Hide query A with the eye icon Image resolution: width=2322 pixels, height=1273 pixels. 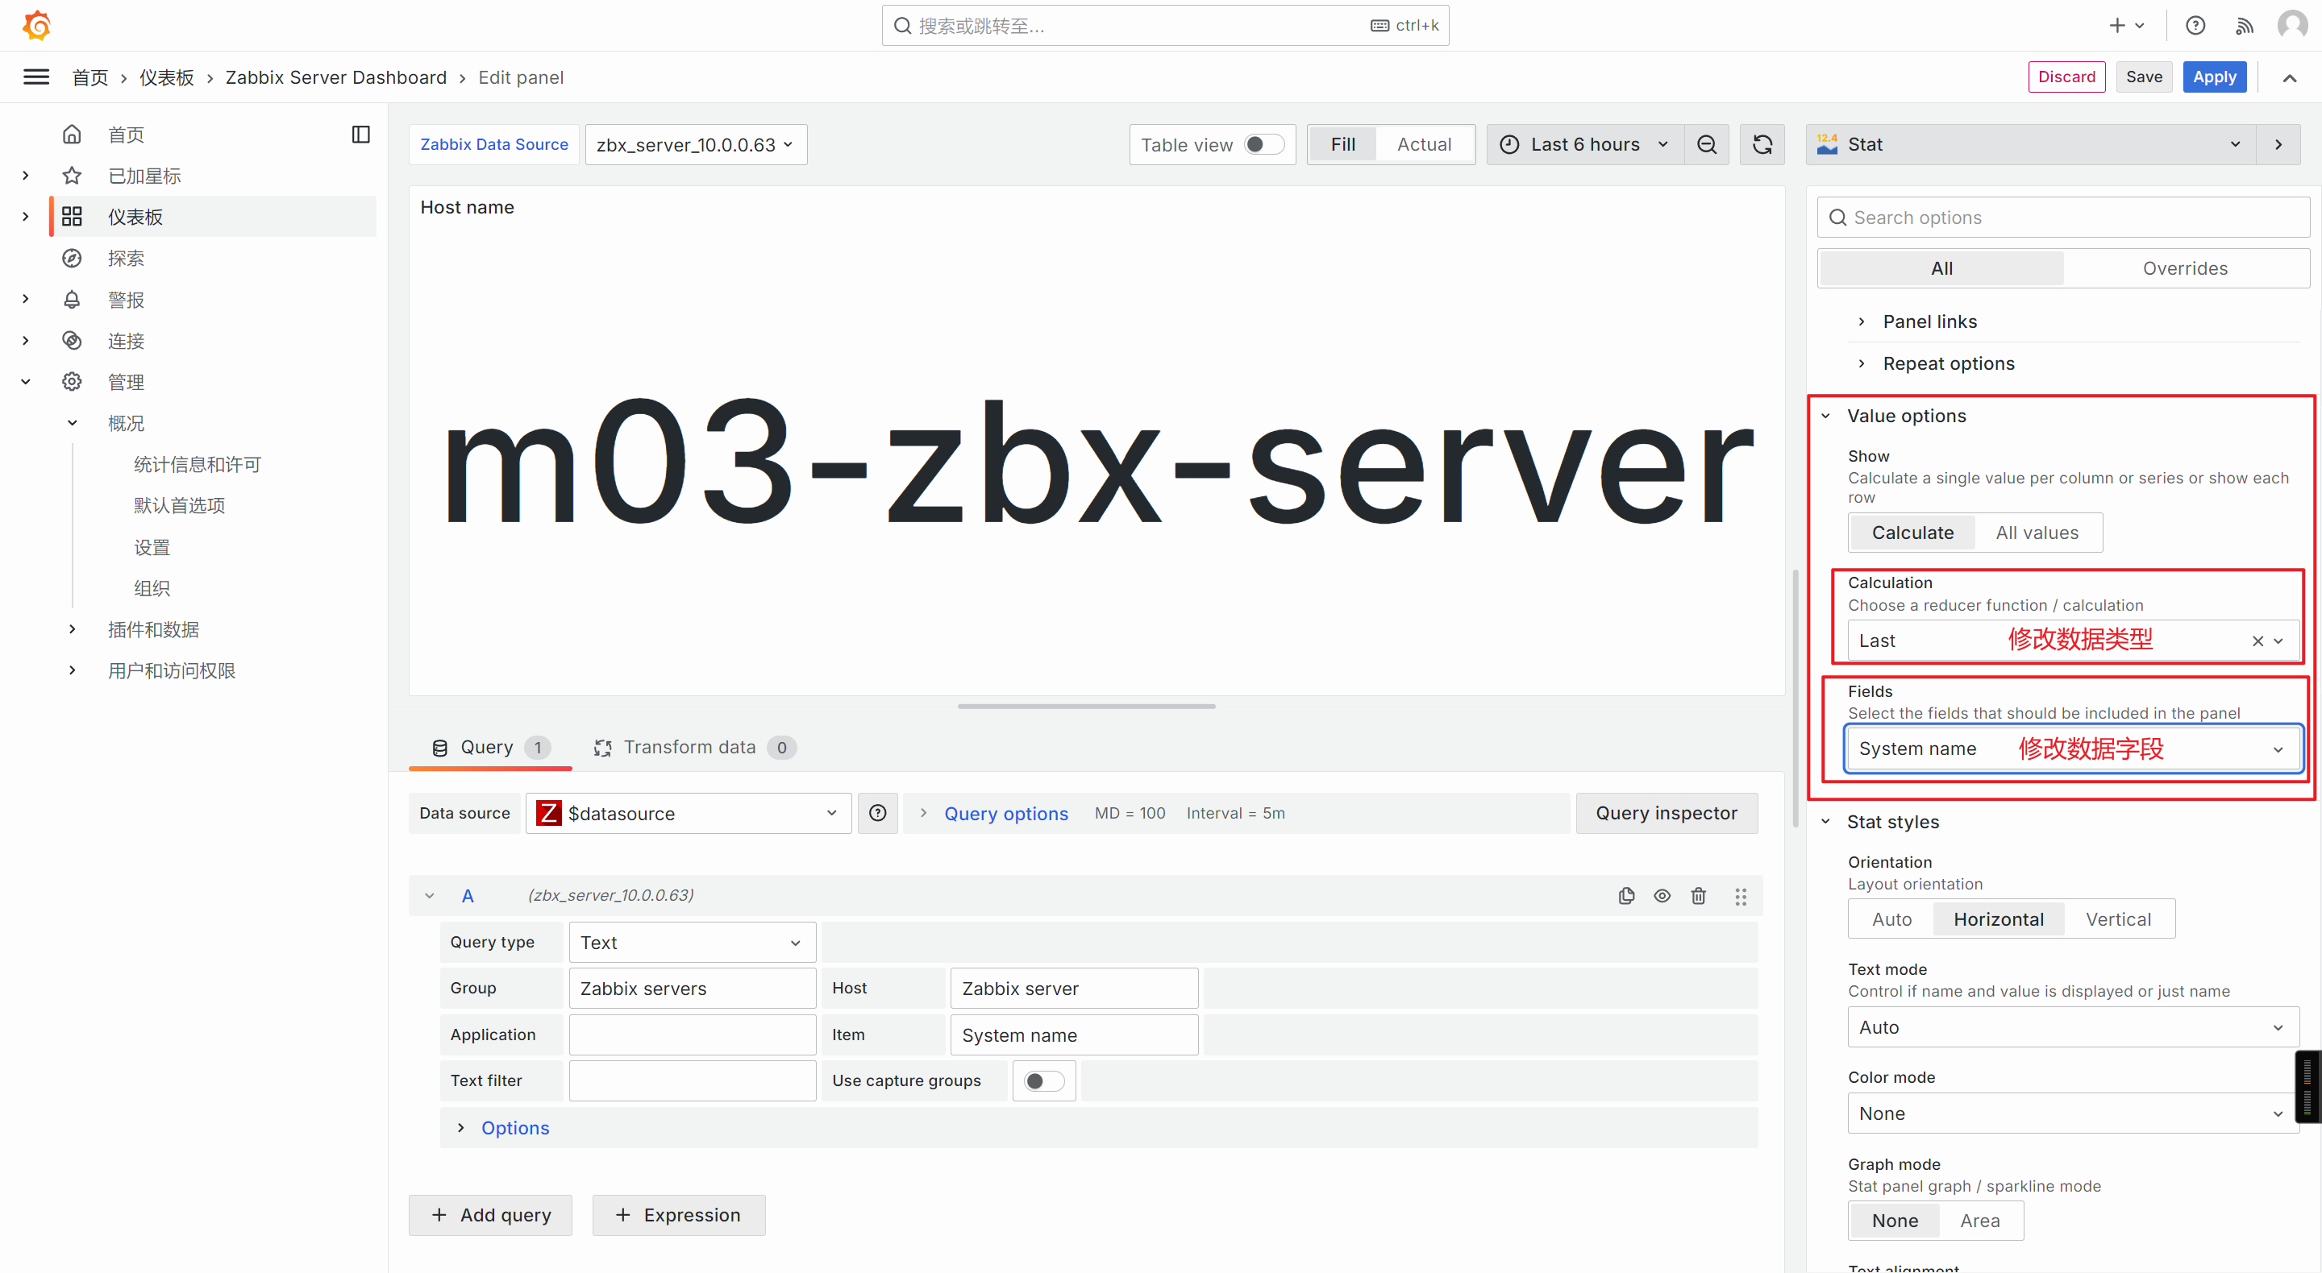pyautogui.click(x=1662, y=894)
